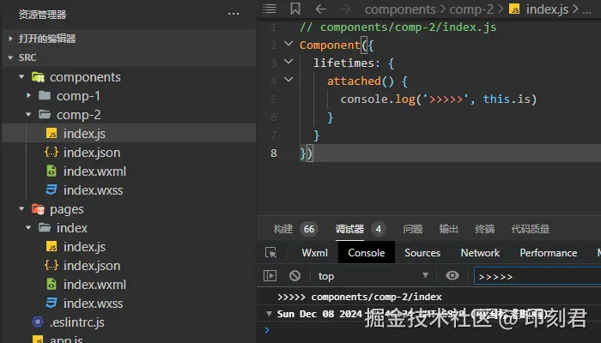Create live expression with the eye icon
Viewport: 601px width, 343px height.
tap(452, 275)
